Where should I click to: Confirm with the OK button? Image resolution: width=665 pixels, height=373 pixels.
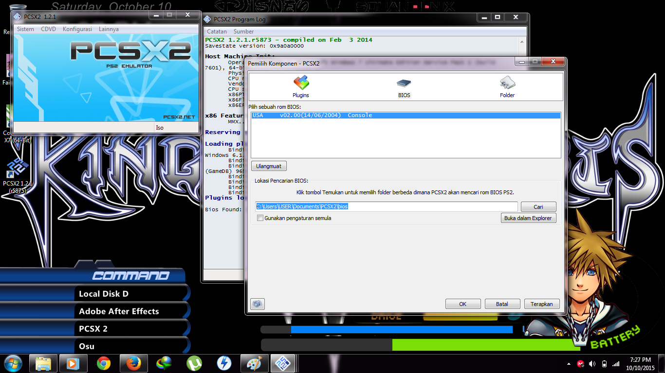[x=463, y=304]
